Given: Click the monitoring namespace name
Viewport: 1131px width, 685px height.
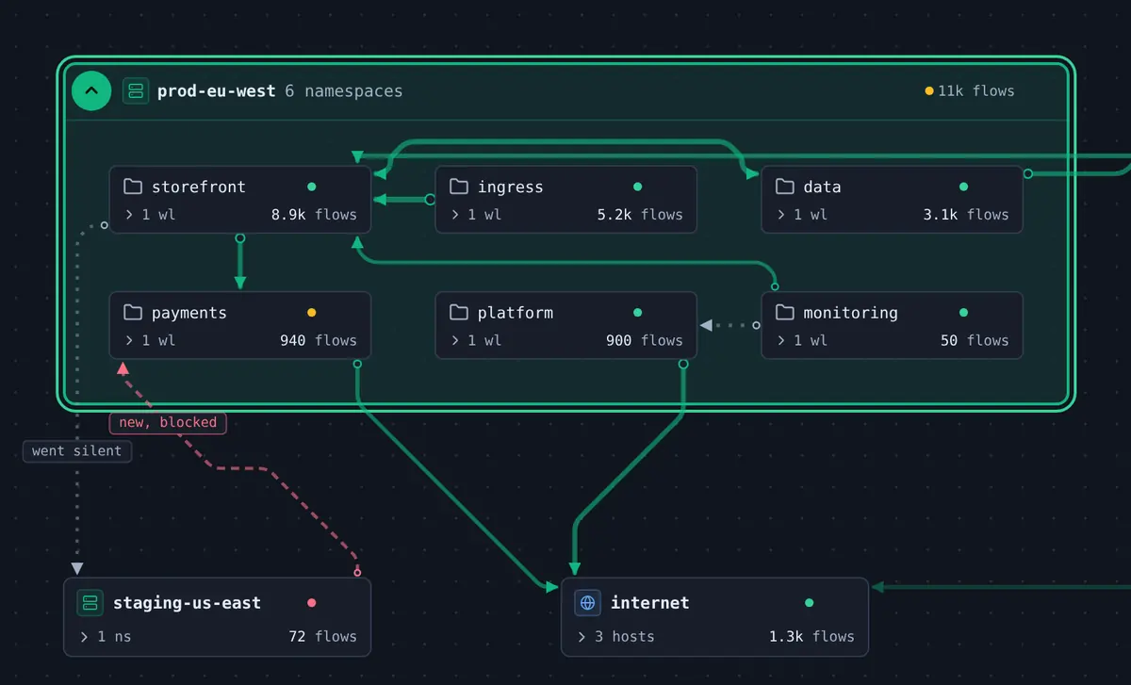Looking at the screenshot, I should click(x=851, y=313).
